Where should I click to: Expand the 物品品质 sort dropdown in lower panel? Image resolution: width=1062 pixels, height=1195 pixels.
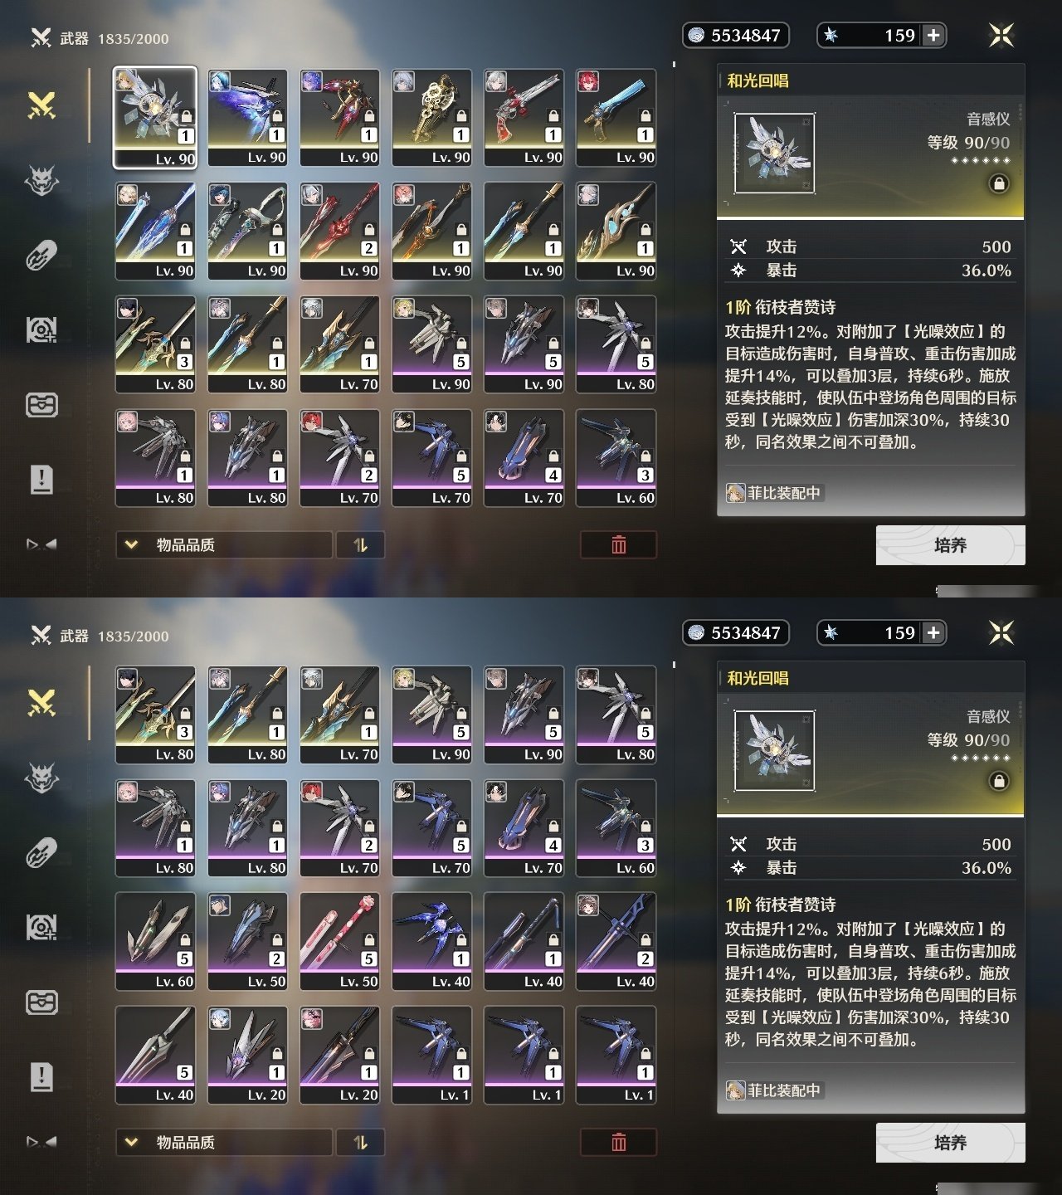pos(224,1143)
